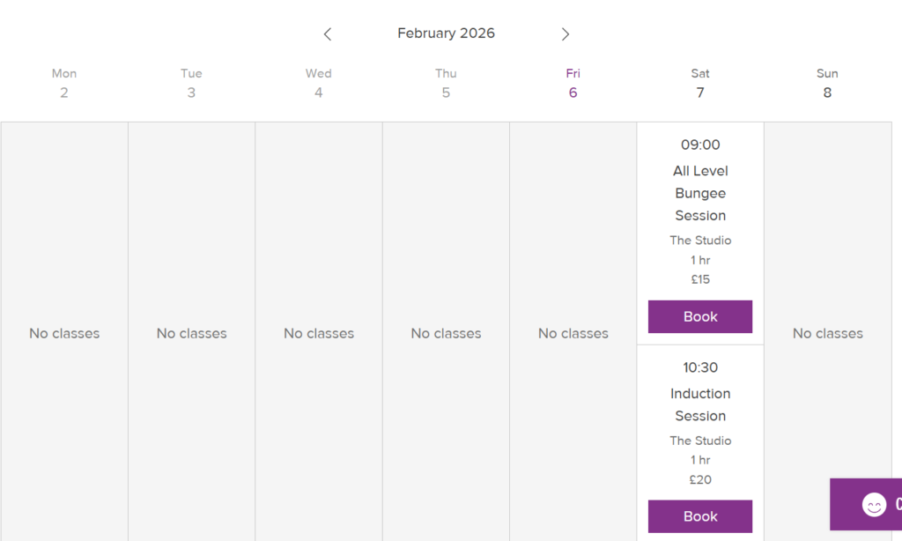Click Sunday's No classes cell
This screenshot has height=541, width=902.
pyautogui.click(x=827, y=333)
